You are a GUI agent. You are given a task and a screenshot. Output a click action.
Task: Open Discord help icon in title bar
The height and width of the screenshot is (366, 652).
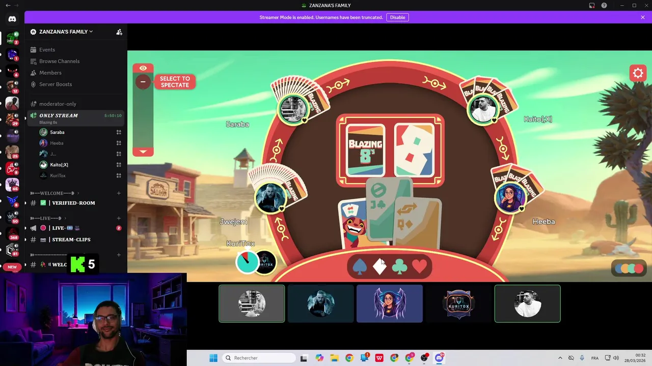click(x=604, y=6)
